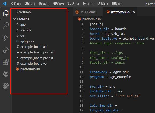Open explorer more actions ellipsis
The height and width of the screenshot is (113, 155).
pos(67,12)
